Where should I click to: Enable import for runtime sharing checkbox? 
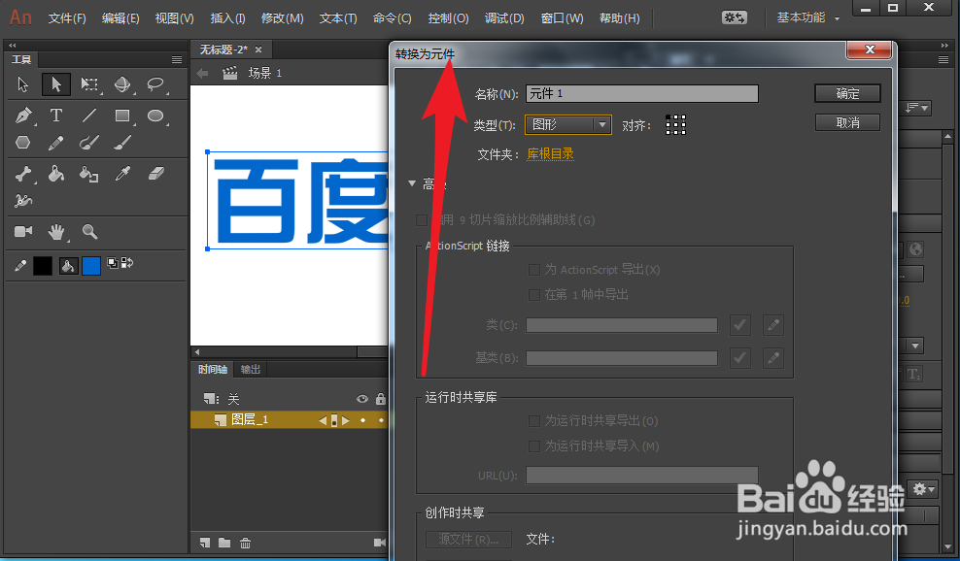coord(533,446)
